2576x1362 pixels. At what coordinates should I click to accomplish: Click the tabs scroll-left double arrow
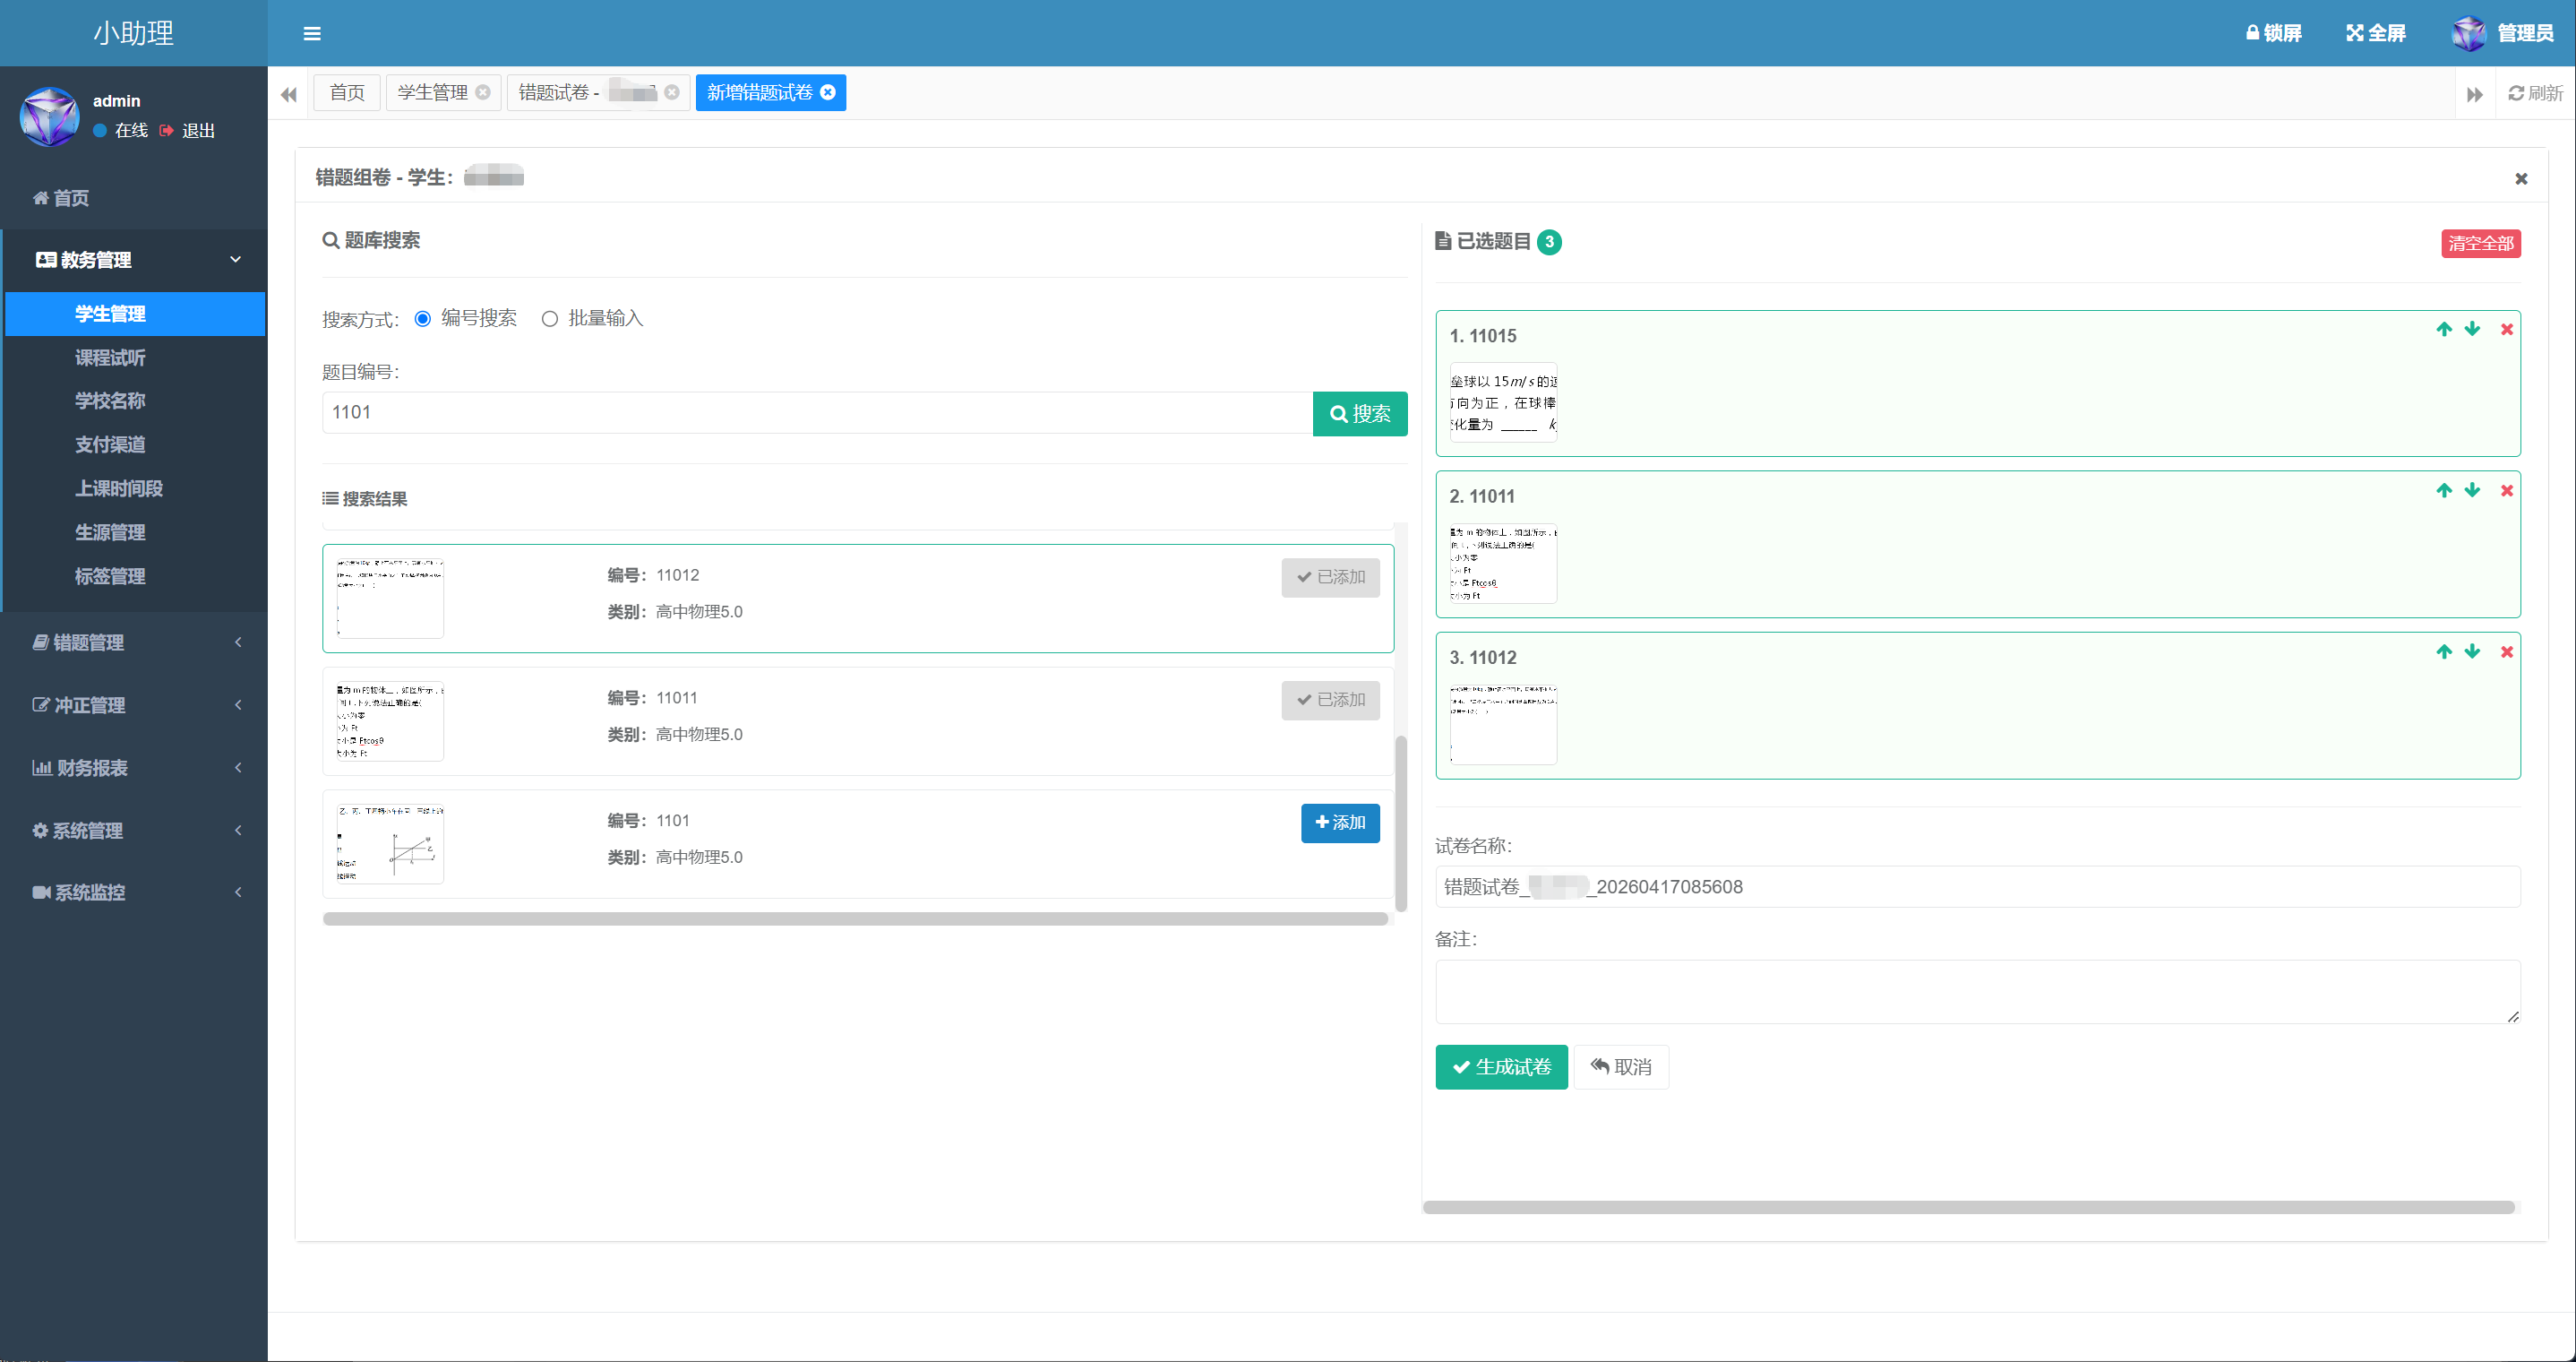click(289, 94)
